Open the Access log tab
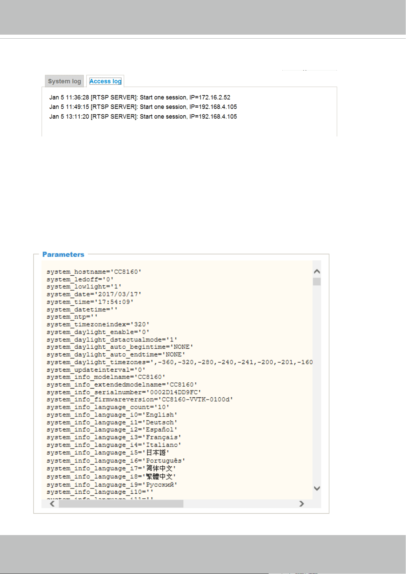This screenshot has height=574, width=406. tap(105, 81)
